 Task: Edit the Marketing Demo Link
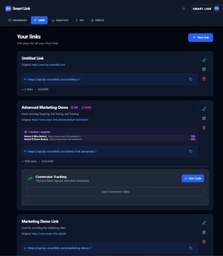(204, 223)
